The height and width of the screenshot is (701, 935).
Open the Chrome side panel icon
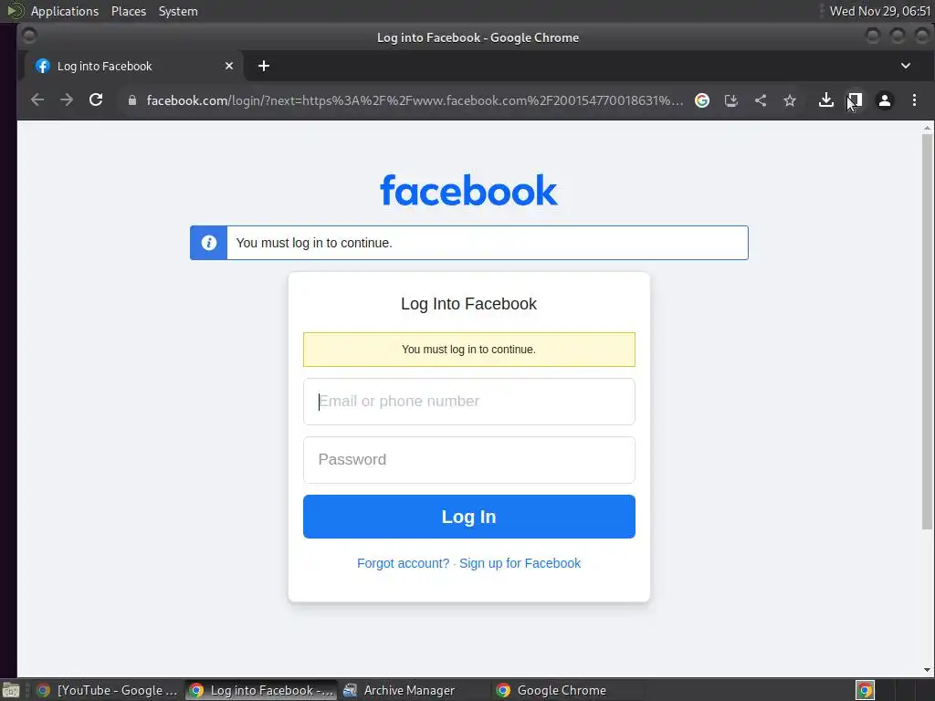(855, 100)
